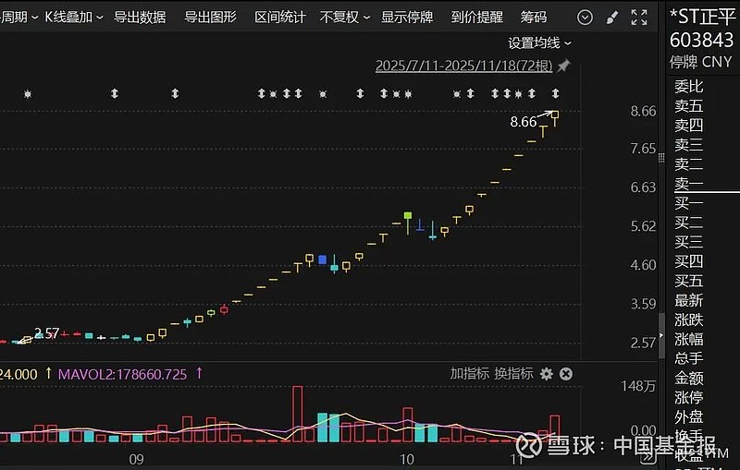Click the 8.66 high price label
740x470 pixels.
tap(524, 122)
